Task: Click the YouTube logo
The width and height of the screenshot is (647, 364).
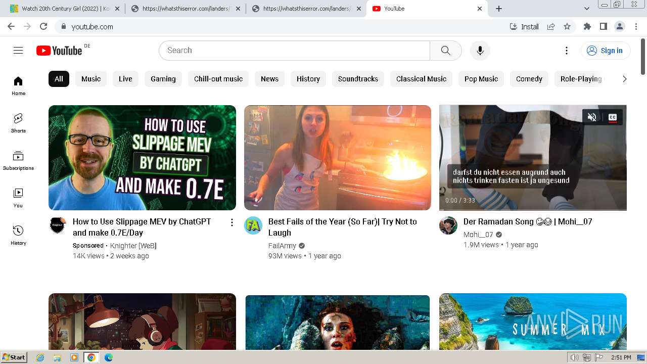Action: click(59, 51)
